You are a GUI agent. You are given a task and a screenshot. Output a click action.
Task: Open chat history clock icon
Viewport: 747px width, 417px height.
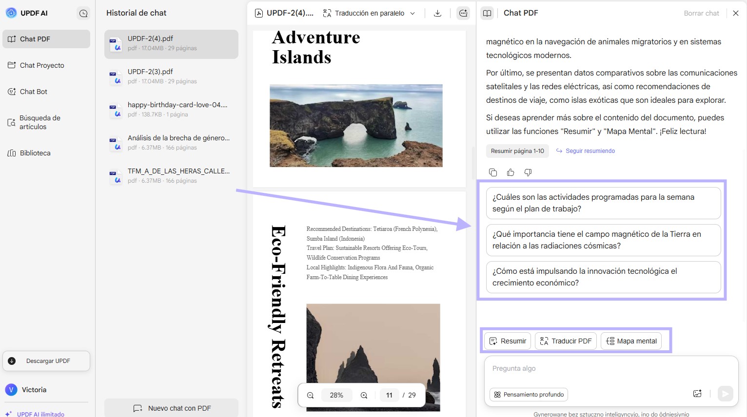[x=83, y=14]
